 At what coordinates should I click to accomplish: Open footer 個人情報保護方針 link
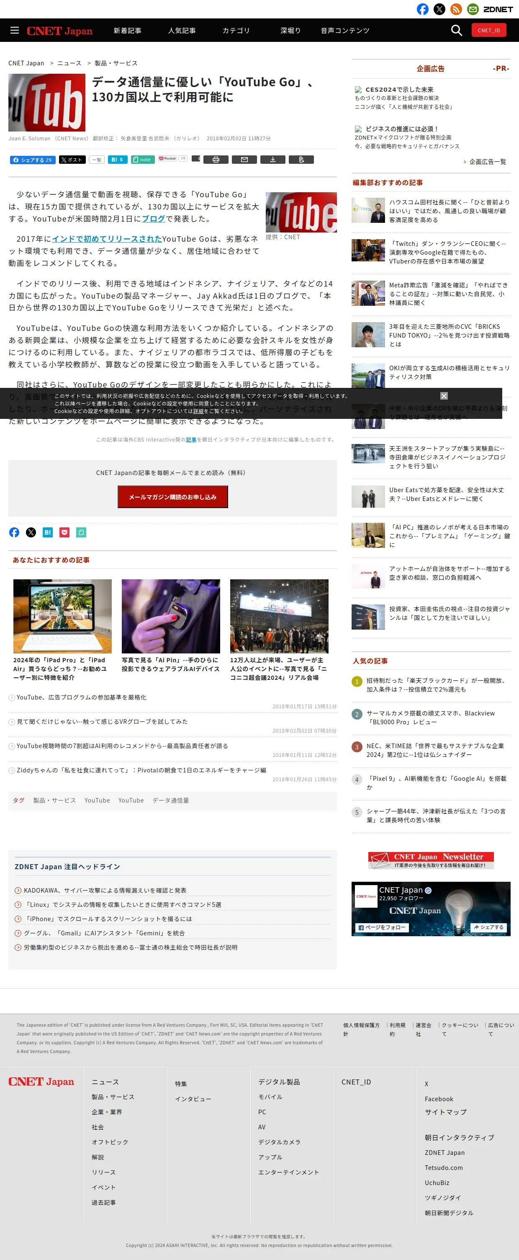tap(361, 1029)
